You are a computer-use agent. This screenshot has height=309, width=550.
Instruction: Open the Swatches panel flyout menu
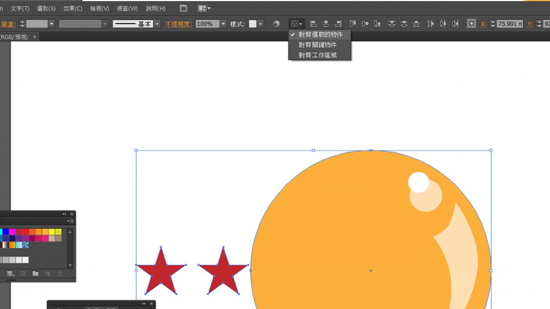coord(70,221)
